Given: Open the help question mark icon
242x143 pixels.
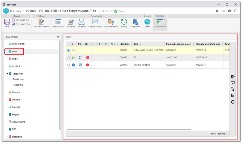Looking at the screenshot, I should (230, 11).
